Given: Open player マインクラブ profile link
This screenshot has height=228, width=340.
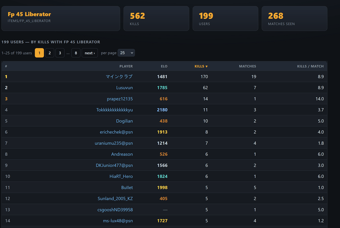Looking at the screenshot, I should (119, 77).
